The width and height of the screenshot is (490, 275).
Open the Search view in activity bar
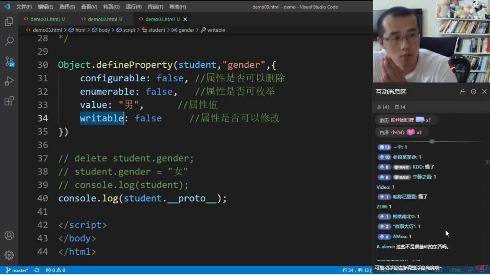click(9, 41)
